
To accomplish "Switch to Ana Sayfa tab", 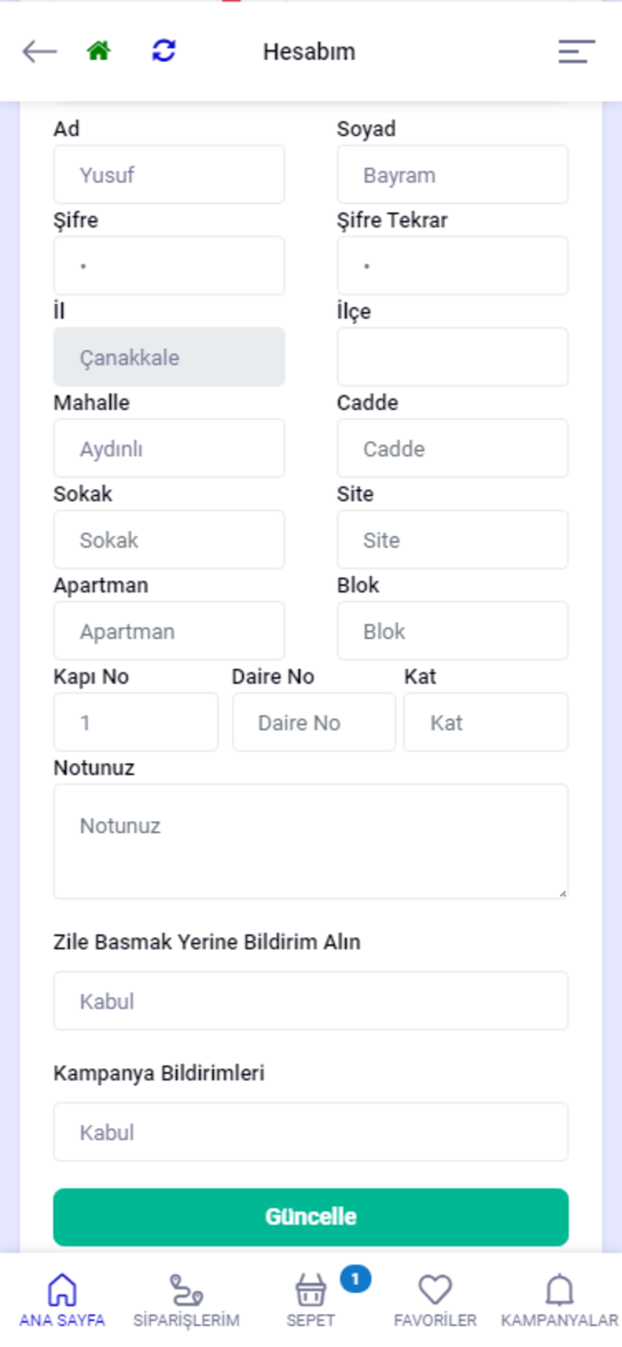I will 62,1300.
